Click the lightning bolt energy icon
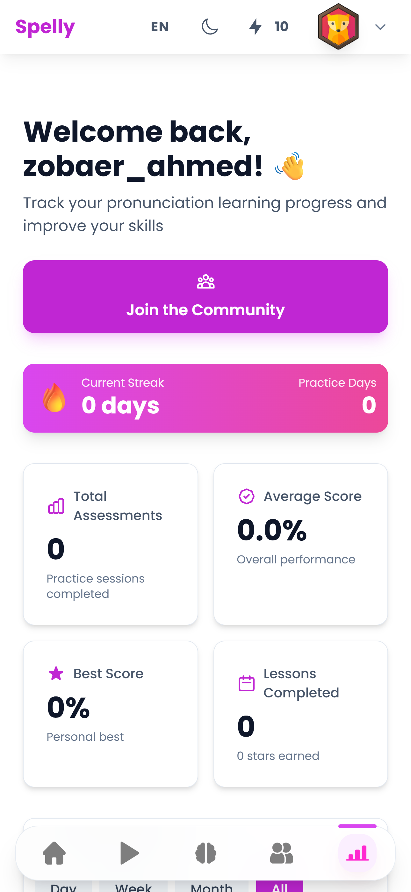The height and width of the screenshot is (892, 411). pyautogui.click(x=255, y=26)
